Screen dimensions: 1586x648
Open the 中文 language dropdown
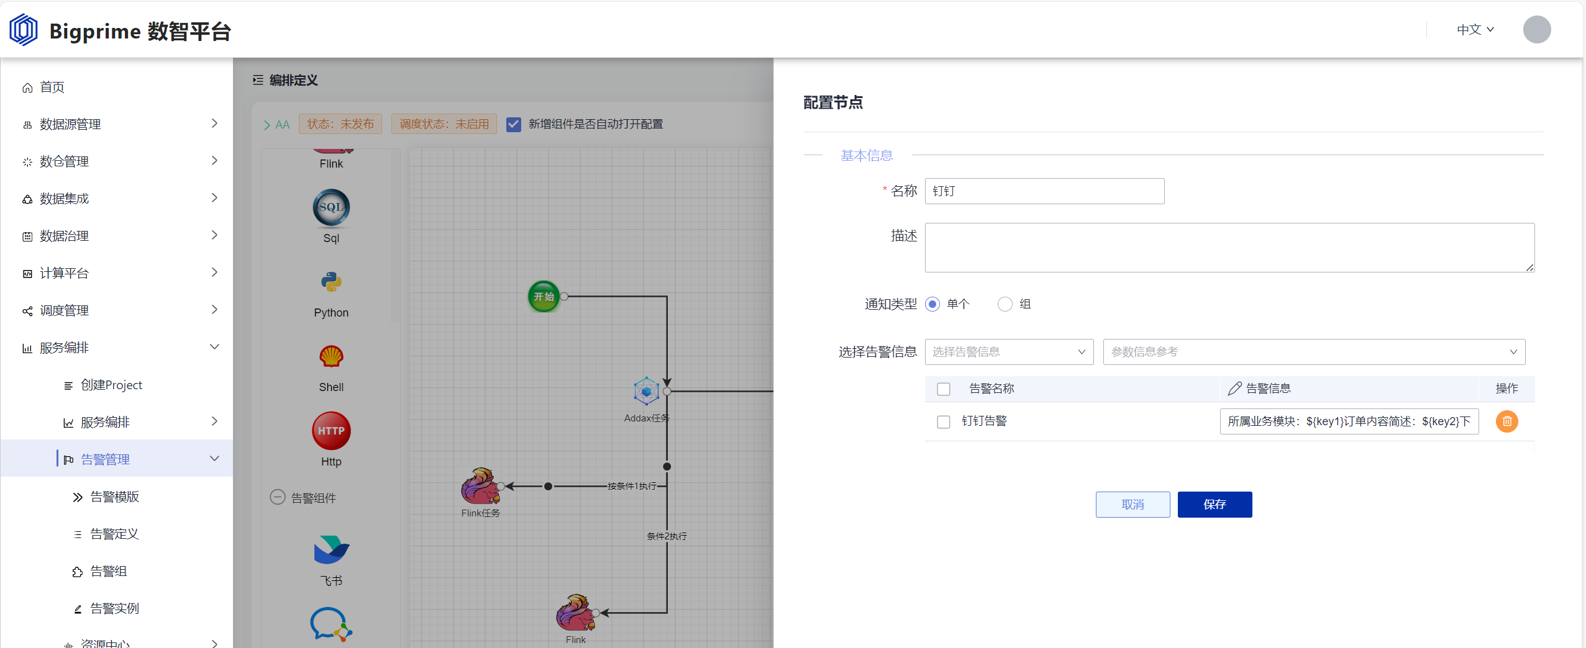1475,30
